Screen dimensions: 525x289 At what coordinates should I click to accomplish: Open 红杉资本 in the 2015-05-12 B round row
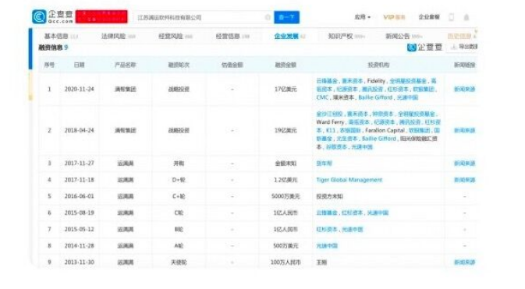tap(327, 230)
